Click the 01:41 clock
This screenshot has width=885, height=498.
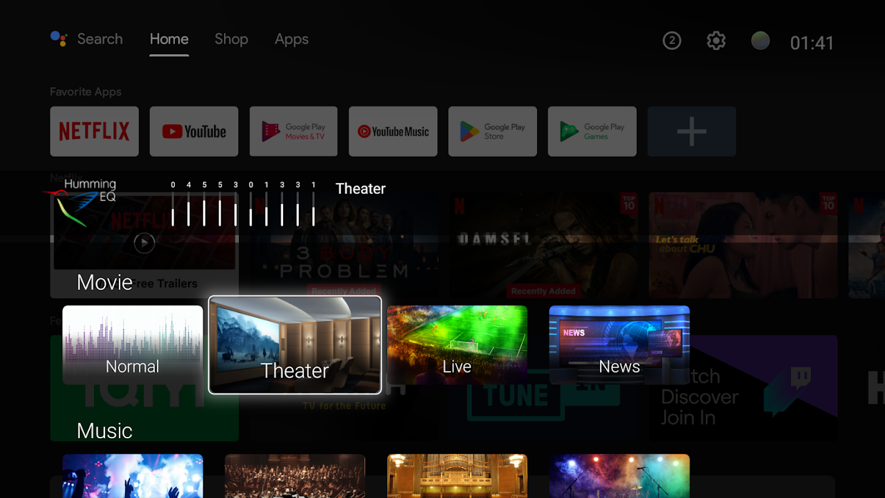pyautogui.click(x=812, y=43)
